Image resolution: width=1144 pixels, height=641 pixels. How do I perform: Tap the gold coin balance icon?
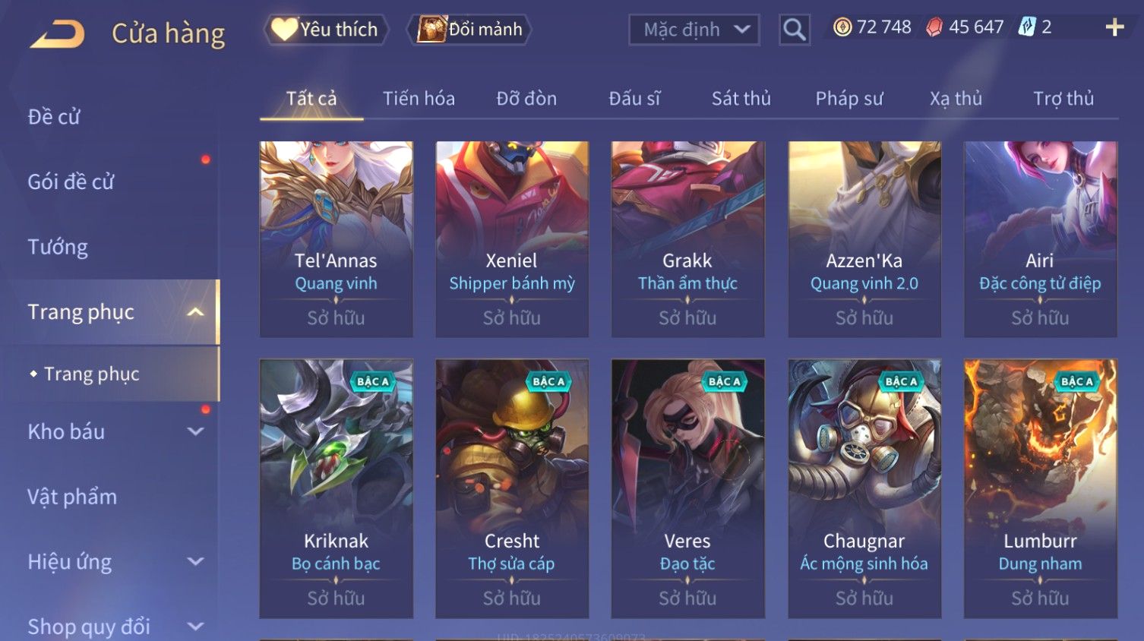(842, 27)
